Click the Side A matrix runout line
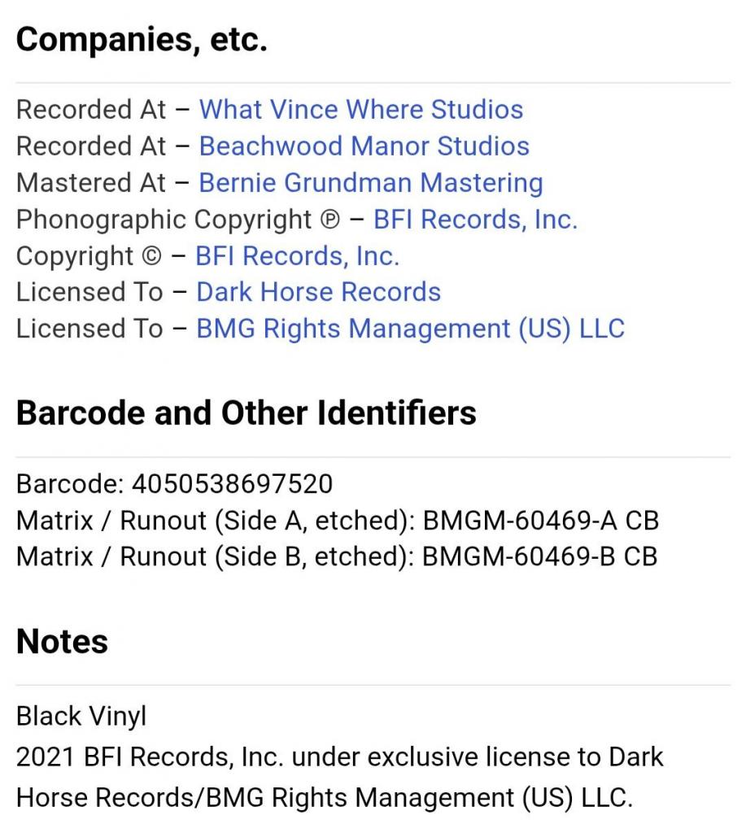Image resolution: width=746 pixels, height=833 pixels. (x=337, y=521)
